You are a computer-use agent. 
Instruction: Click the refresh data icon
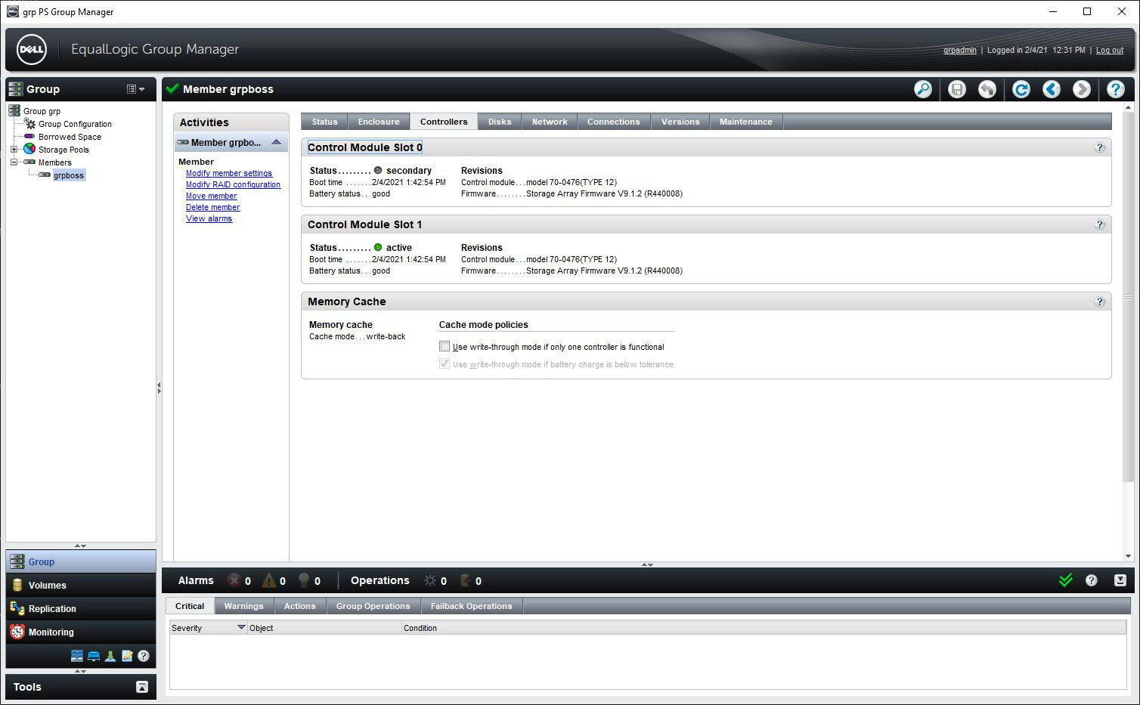pos(1021,89)
